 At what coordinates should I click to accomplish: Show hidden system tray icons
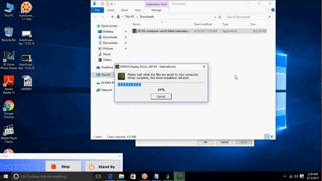pos(285,176)
